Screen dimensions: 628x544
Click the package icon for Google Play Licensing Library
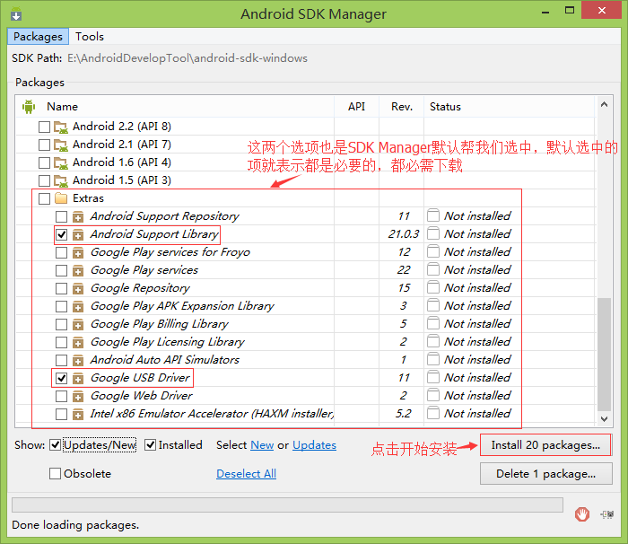pyautogui.click(x=78, y=343)
